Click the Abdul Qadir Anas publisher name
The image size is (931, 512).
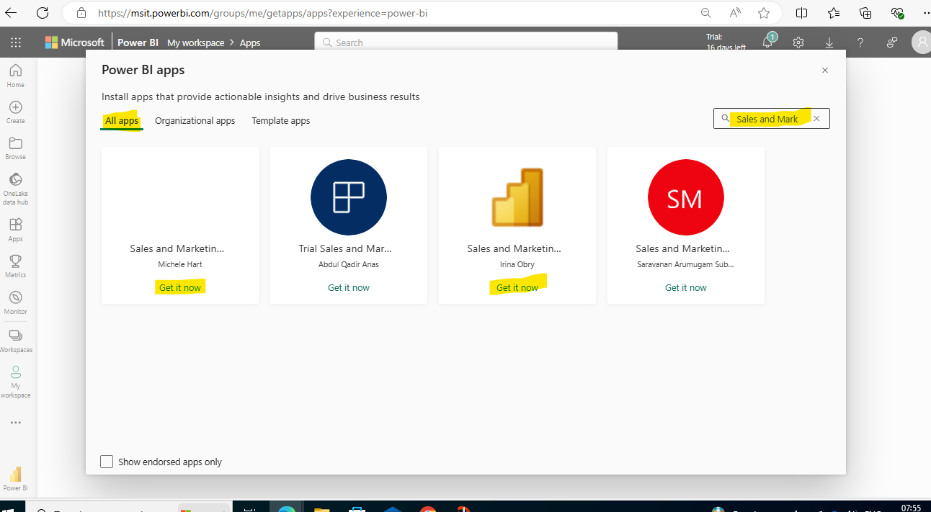point(349,264)
